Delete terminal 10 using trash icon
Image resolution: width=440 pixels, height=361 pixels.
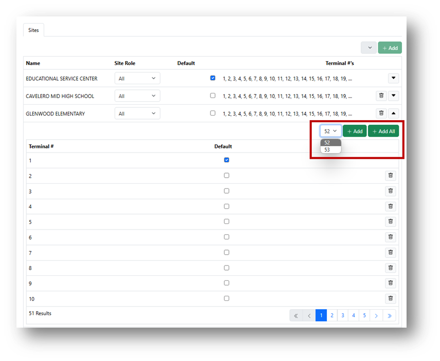[390, 298]
